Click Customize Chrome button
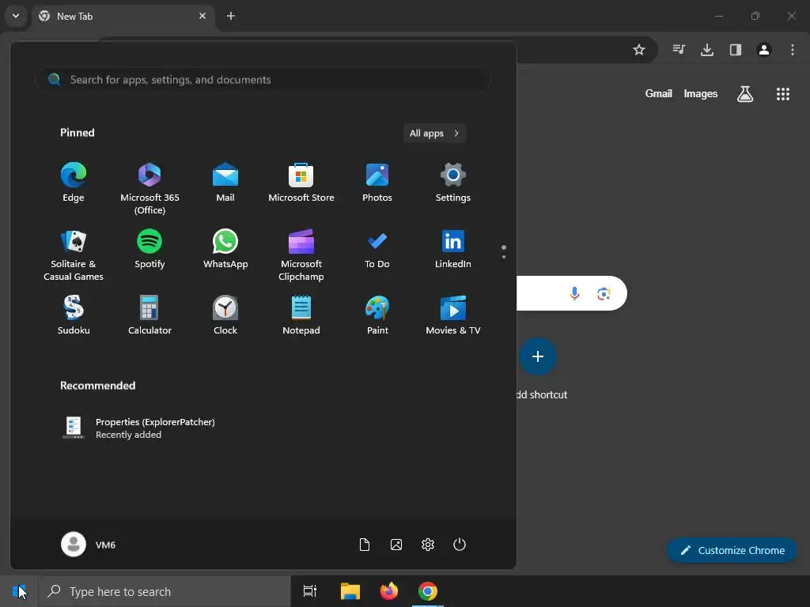The width and height of the screenshot is (810, 607). 732,550
